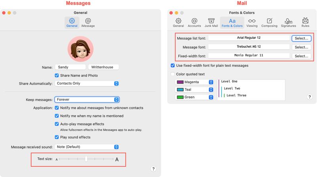The image size is (317, 177).
Task: Open the Magenta color dropdown
Action: (x=194, y=82)
